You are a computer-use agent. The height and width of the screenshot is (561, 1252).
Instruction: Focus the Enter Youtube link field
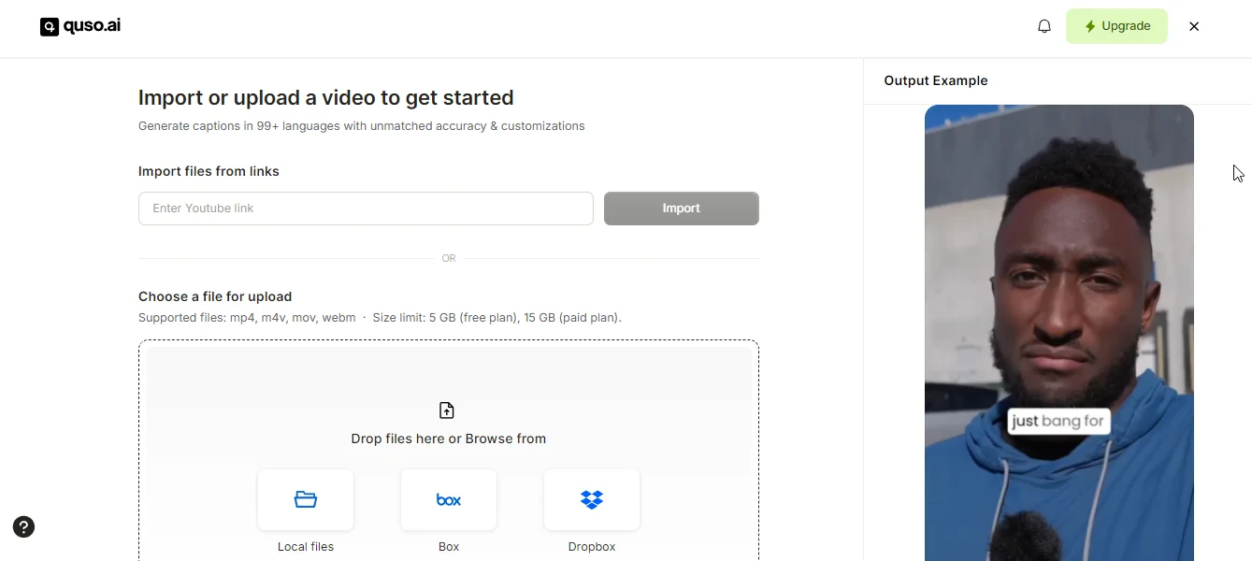pos(366,209)
